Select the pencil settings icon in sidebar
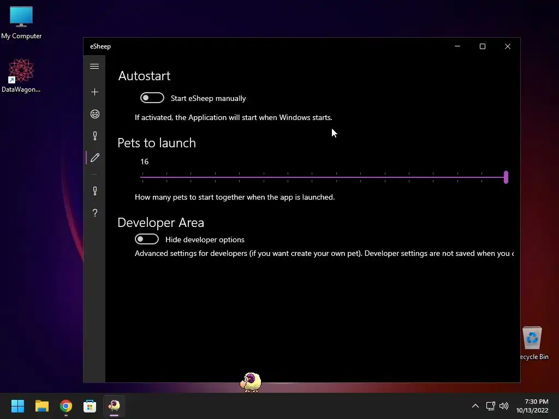 coord(95,158)
